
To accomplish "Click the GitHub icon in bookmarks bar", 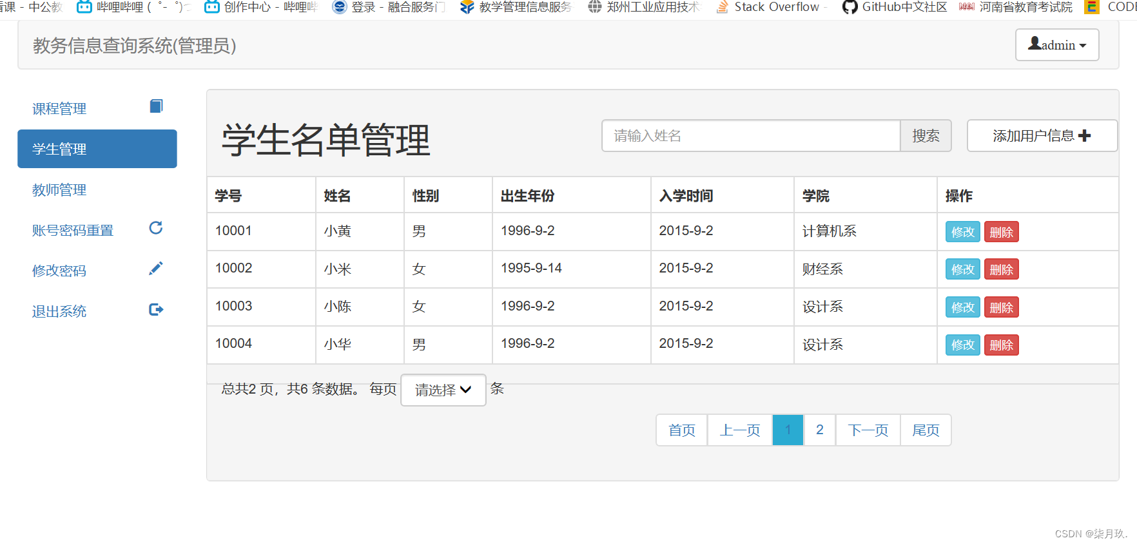I will click(x=850, y=7).
